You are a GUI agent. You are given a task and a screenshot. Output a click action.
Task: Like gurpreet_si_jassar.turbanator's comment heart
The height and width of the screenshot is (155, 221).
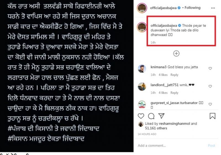click(x=210, y=104)
